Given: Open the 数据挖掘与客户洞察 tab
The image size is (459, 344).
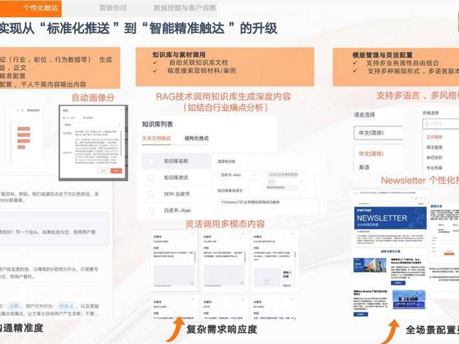Looking at the screenshot, I should 185,8.
